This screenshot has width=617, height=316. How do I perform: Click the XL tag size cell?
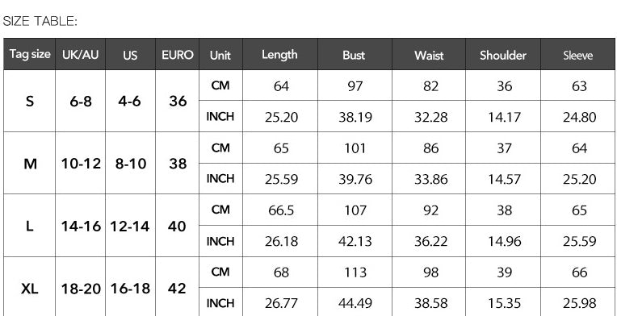click(30, 289)
